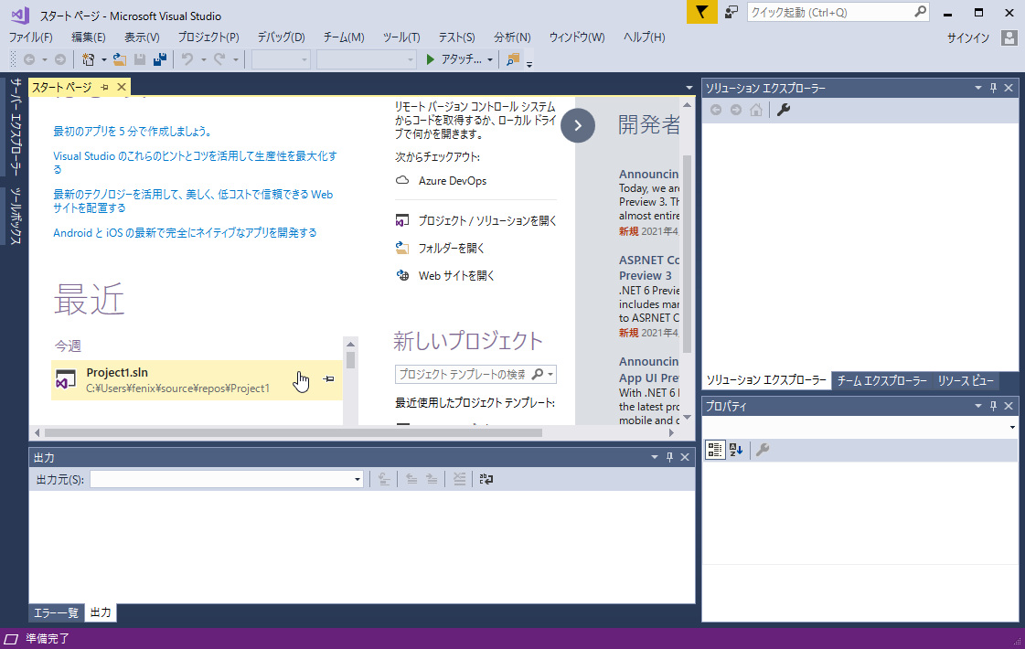Viewport: 1025px width, 649px height.
Task: Pin Project1.sln to the recent list
Action: coord(329,379)
